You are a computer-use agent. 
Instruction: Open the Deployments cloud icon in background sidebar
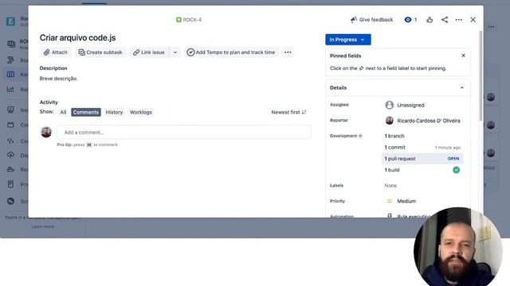pos(10,155)
